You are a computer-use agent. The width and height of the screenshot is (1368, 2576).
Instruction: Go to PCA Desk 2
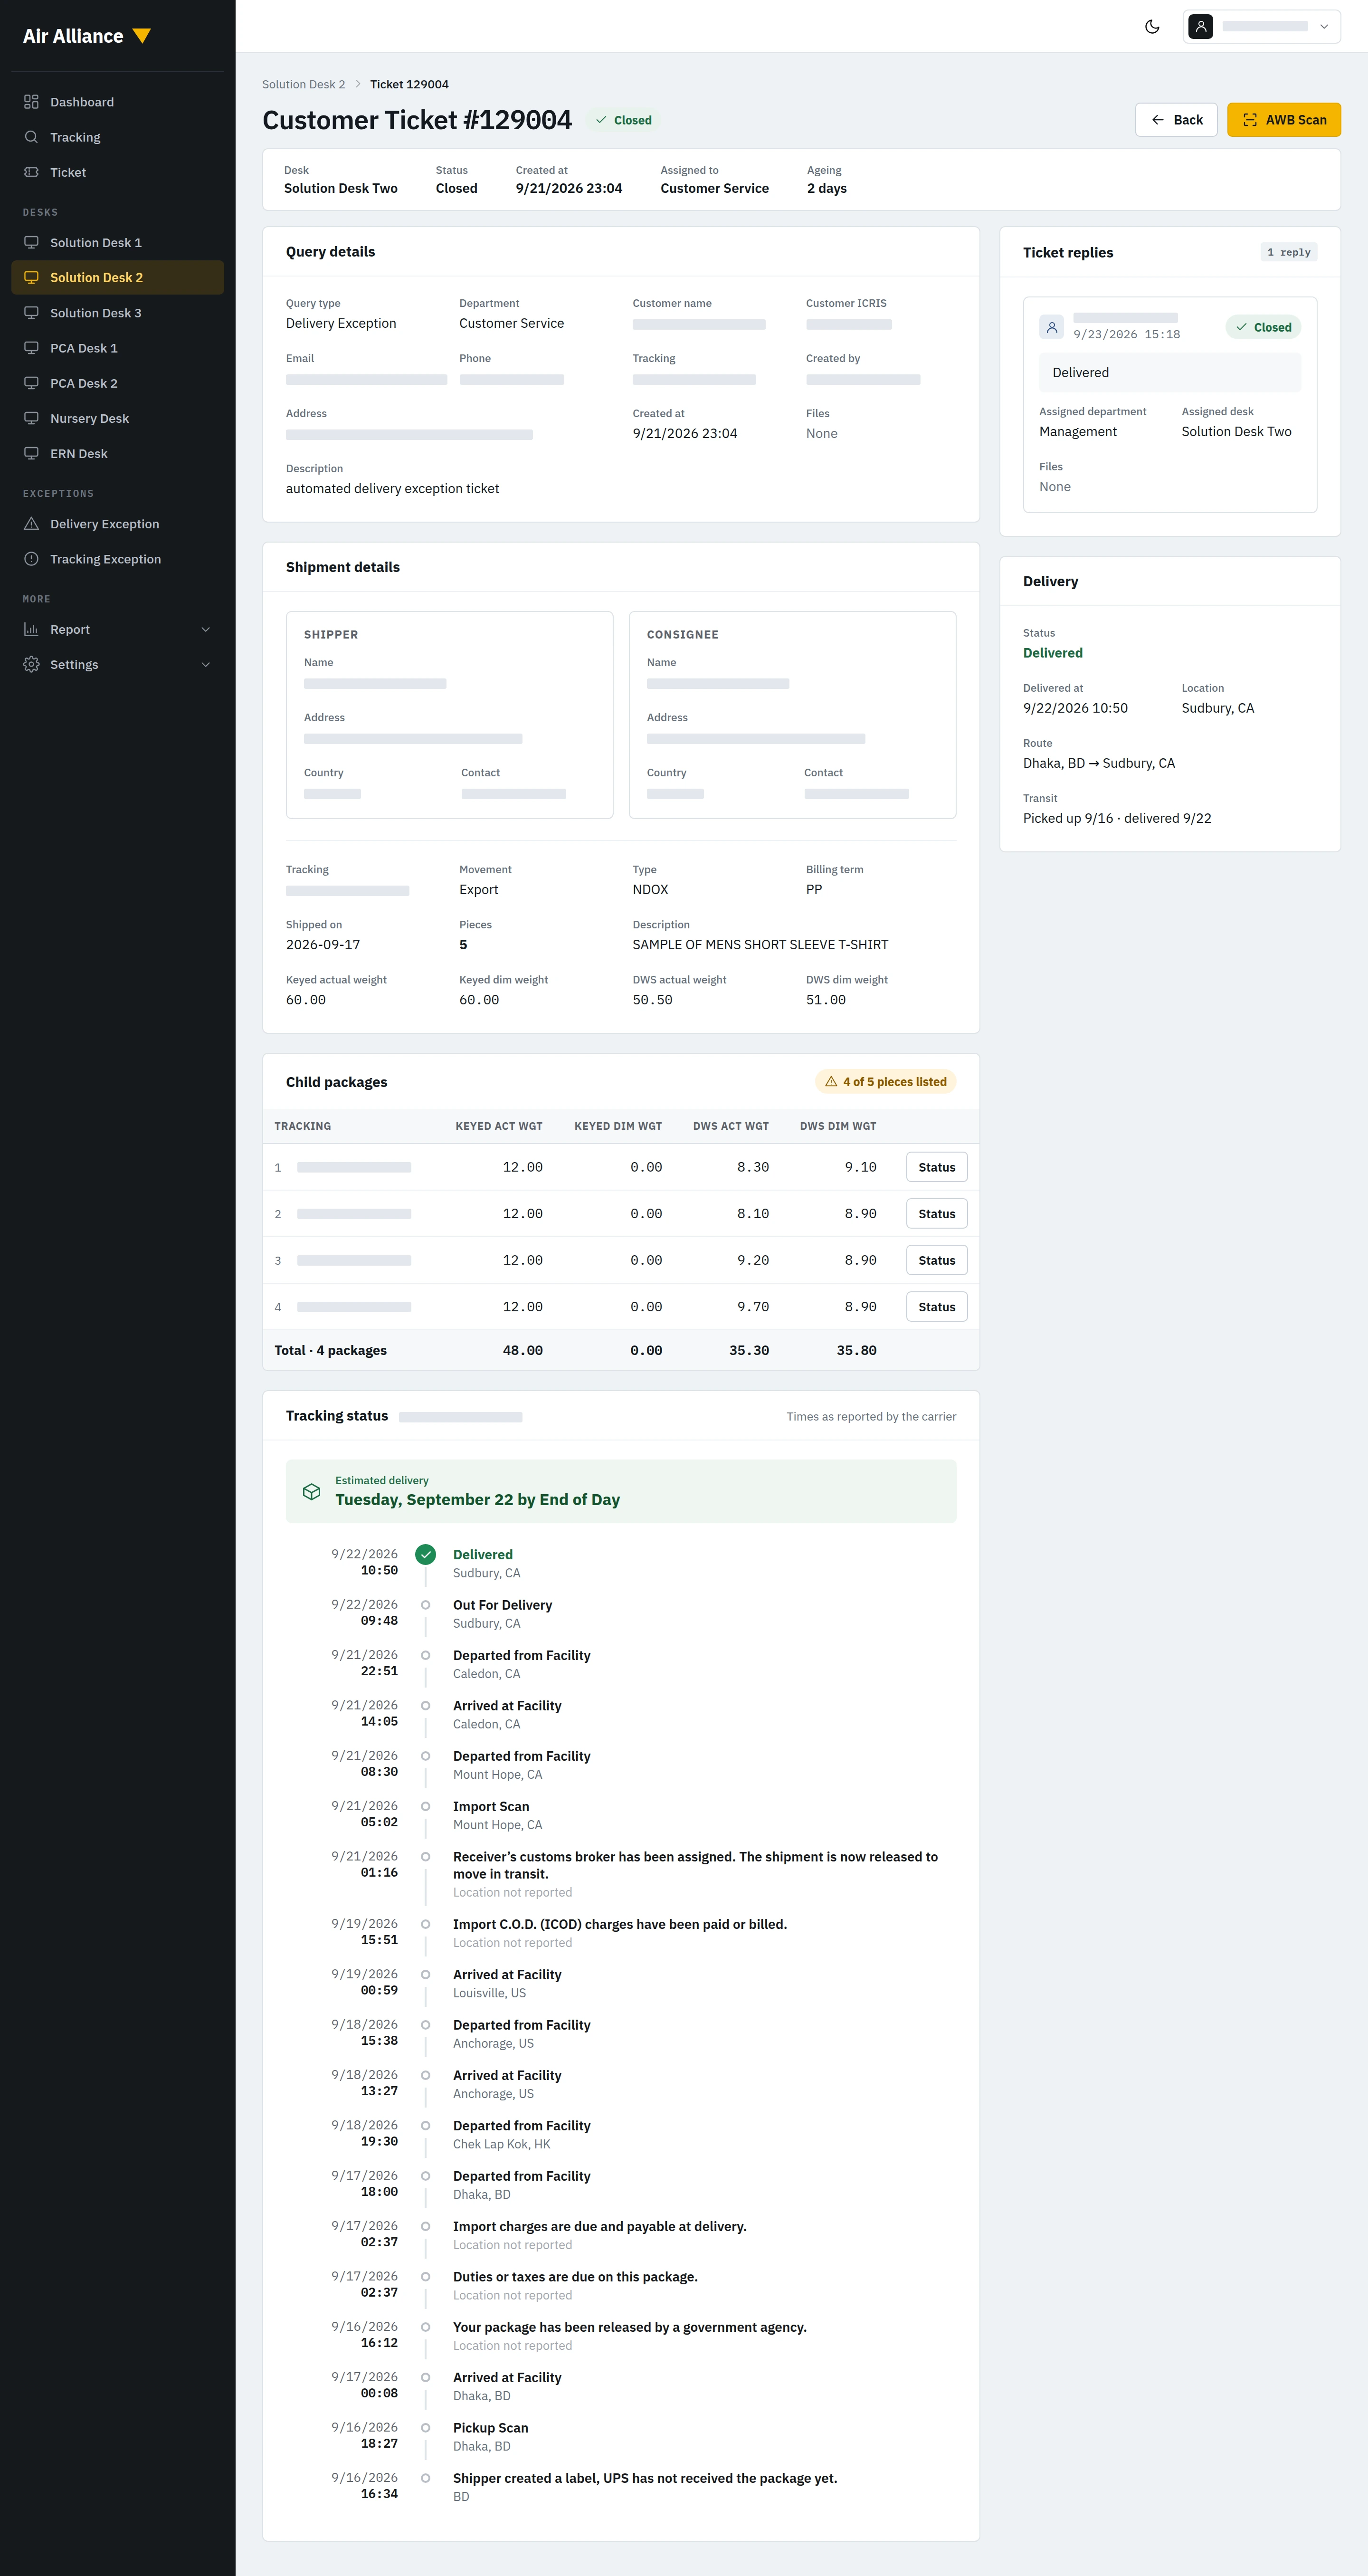[117, 383]
